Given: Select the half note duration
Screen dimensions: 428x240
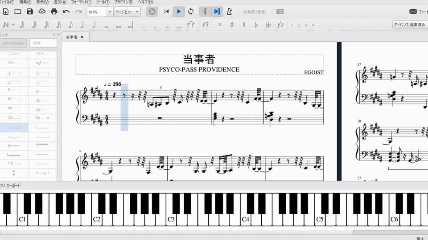Looking at the screenshot, I should point(94,25).
